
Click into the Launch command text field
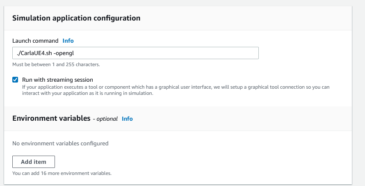pyautogui.click(x=135, y=53)
